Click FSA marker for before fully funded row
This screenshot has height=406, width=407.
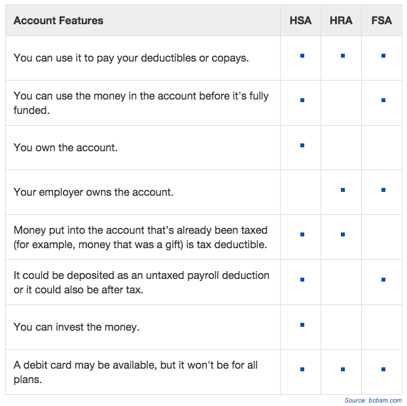(383, 100)
